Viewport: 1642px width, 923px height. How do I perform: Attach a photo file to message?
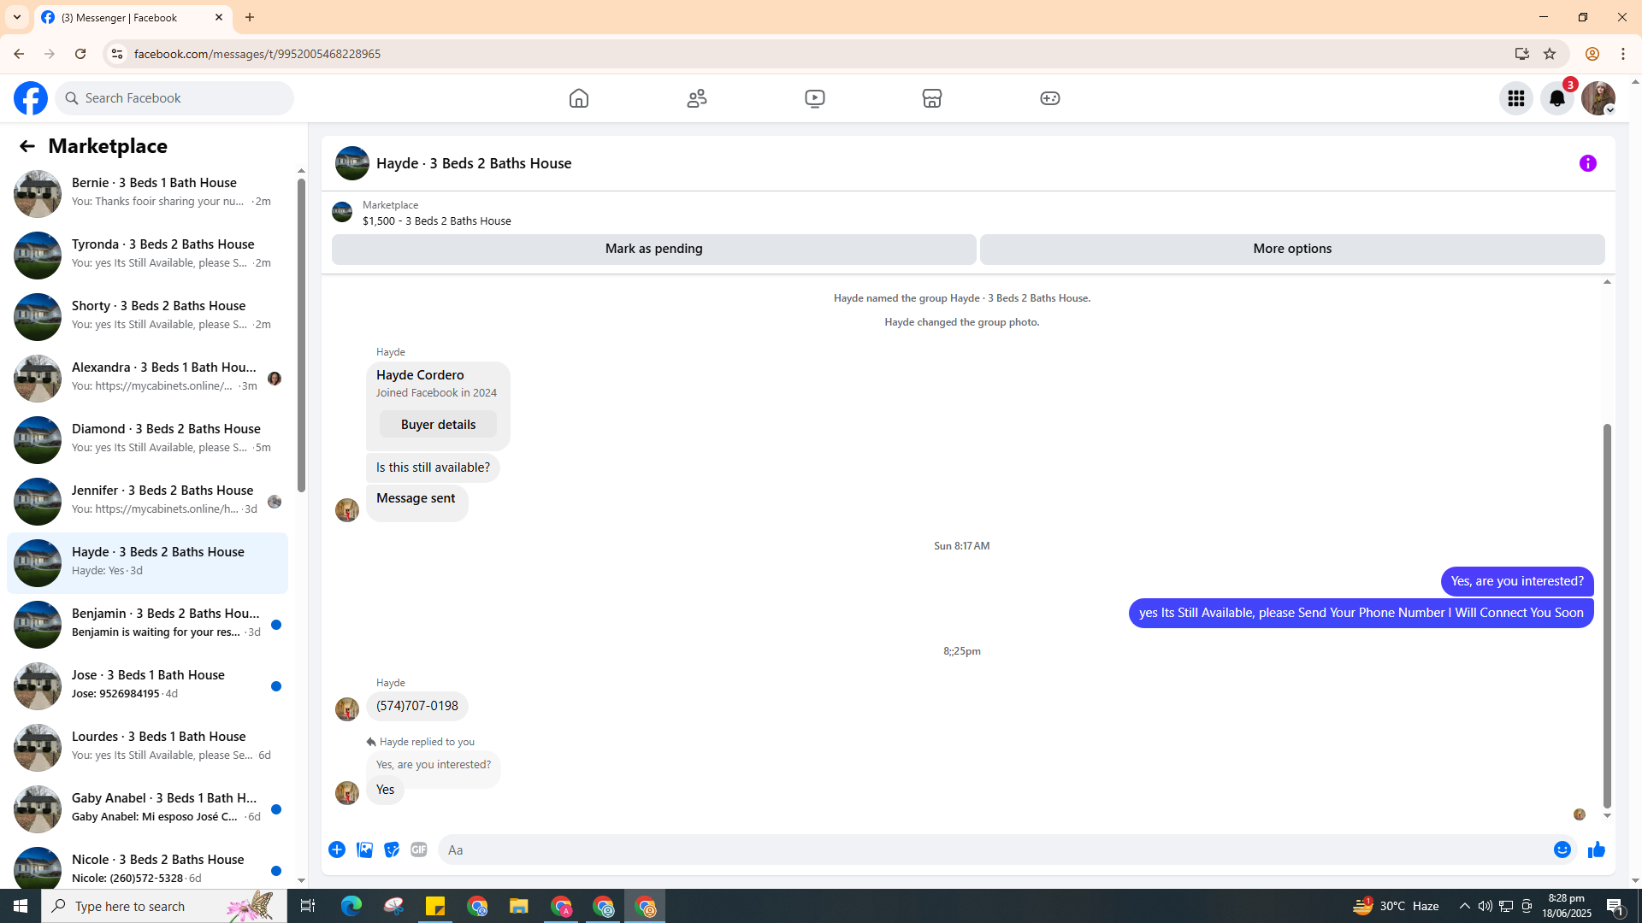coord(364,850)
